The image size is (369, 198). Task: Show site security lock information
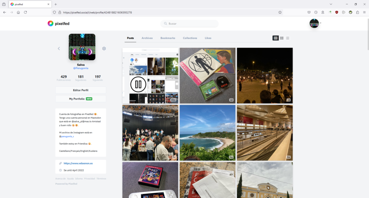click(60, 12)
